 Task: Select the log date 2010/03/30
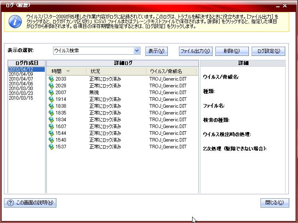[x=21, y=88]
